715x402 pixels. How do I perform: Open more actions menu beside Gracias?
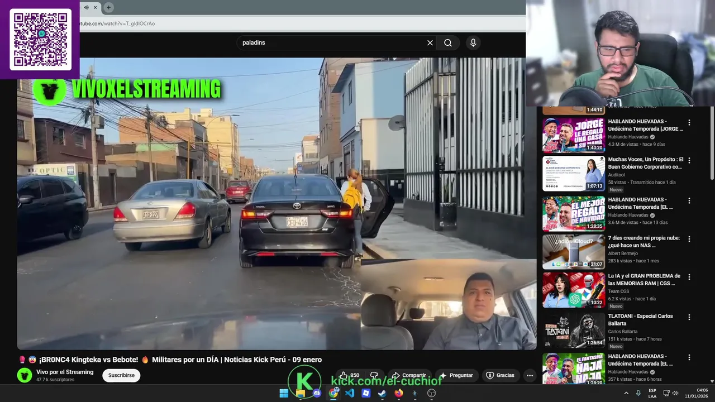point(530,375)
